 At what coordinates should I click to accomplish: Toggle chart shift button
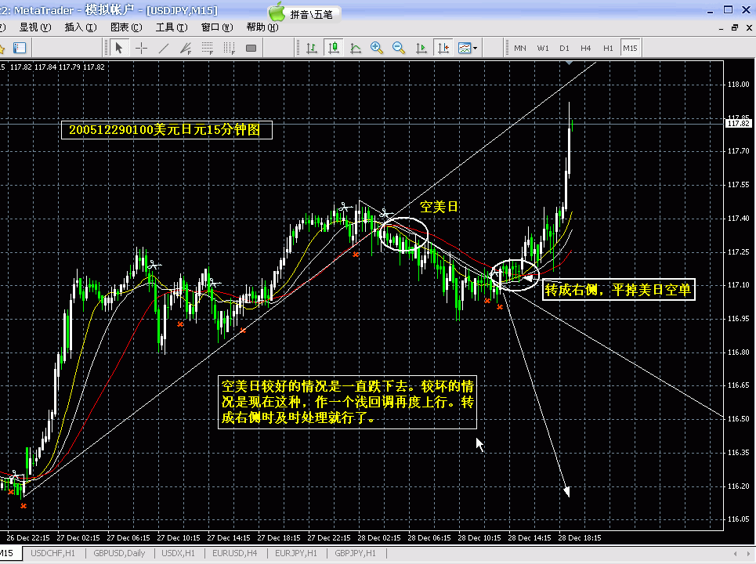443,48
